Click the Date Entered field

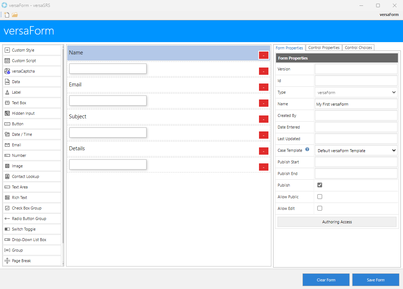[356, 127]
